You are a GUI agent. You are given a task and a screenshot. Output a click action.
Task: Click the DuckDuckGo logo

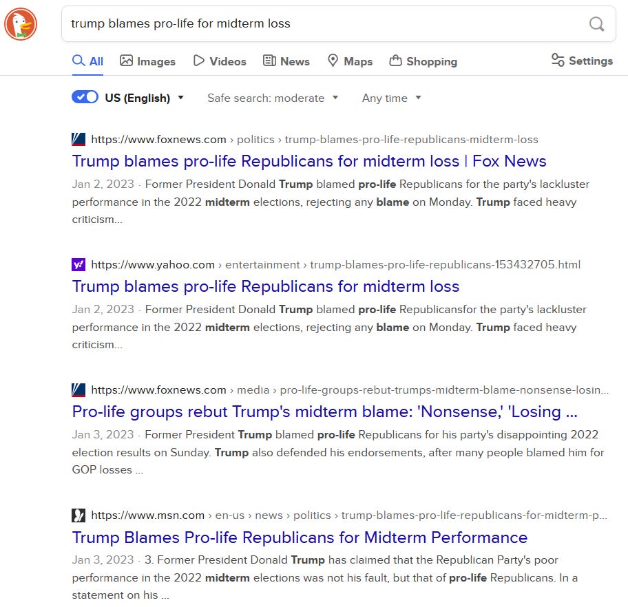21,23
